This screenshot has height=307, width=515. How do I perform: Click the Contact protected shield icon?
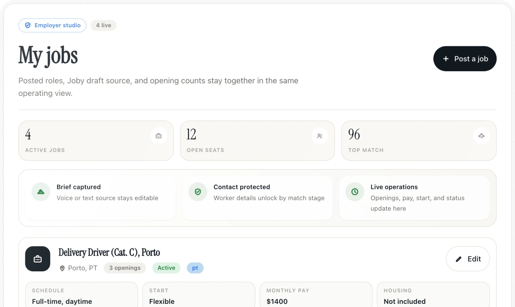click(198, 192)
